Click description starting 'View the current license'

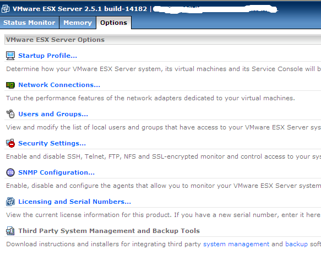[164, 215]
